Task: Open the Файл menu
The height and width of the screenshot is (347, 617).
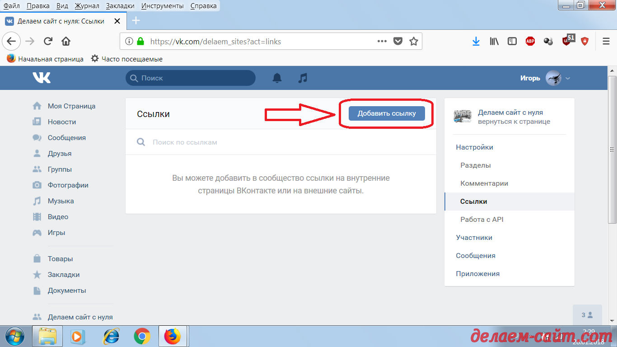Action: pos(11,6)
